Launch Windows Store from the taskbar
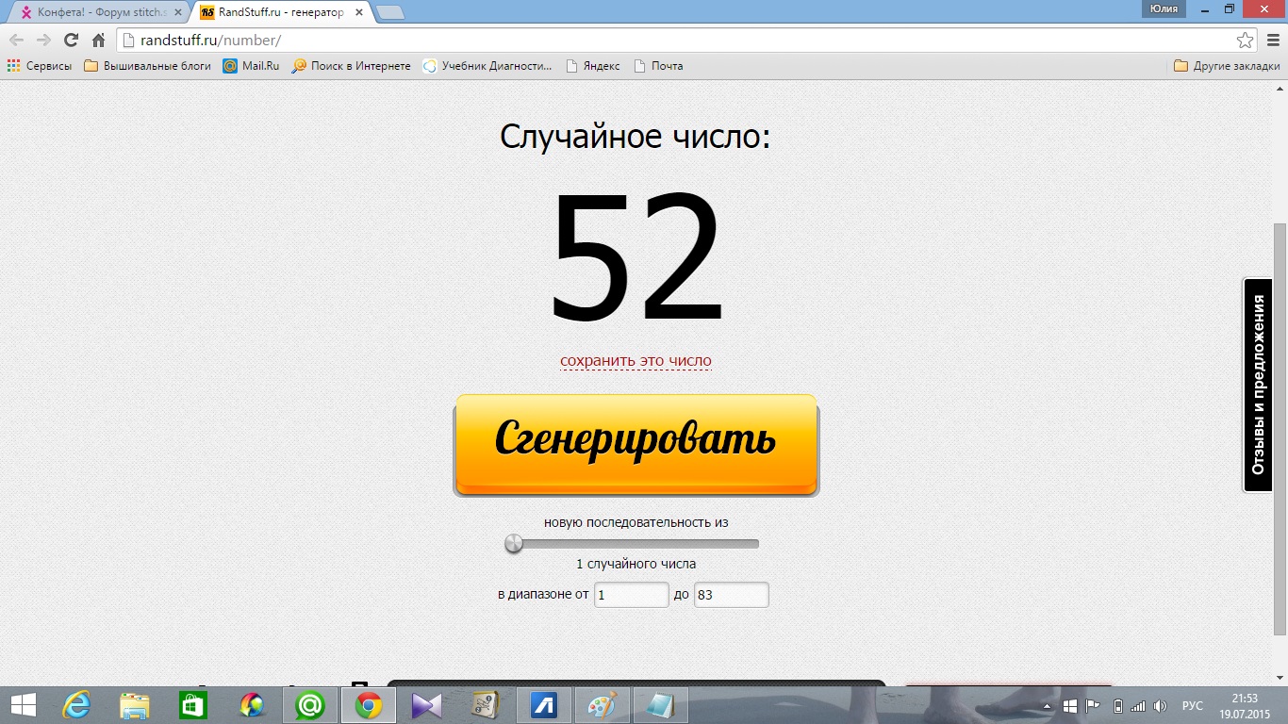Screen dimensions: 1288x724 (192, 704)
